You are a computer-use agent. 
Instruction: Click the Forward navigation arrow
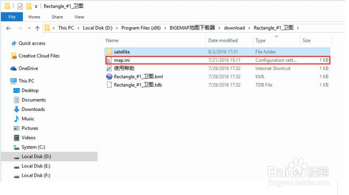tap(20, 28)
